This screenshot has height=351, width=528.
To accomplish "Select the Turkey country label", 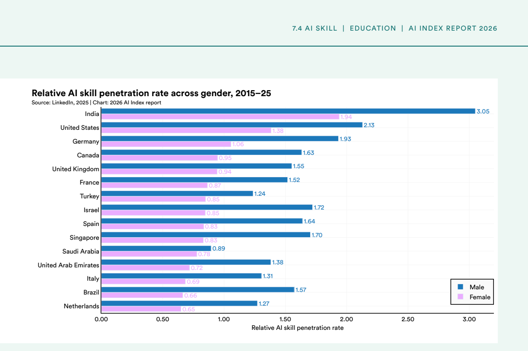I will [x=89, y=196].
